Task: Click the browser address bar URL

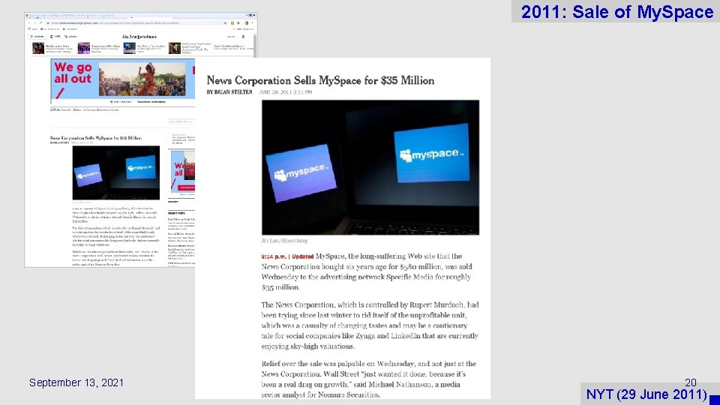Action: pos(115,23)
